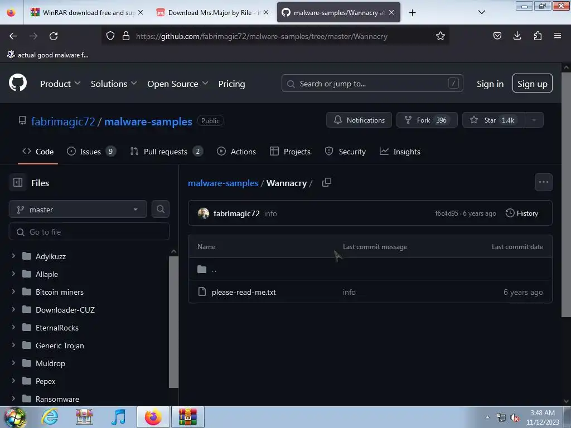Go to parent directory '..' row
Image resolution: width=571 pixels, height=428 pixels.
click(370, 269)
